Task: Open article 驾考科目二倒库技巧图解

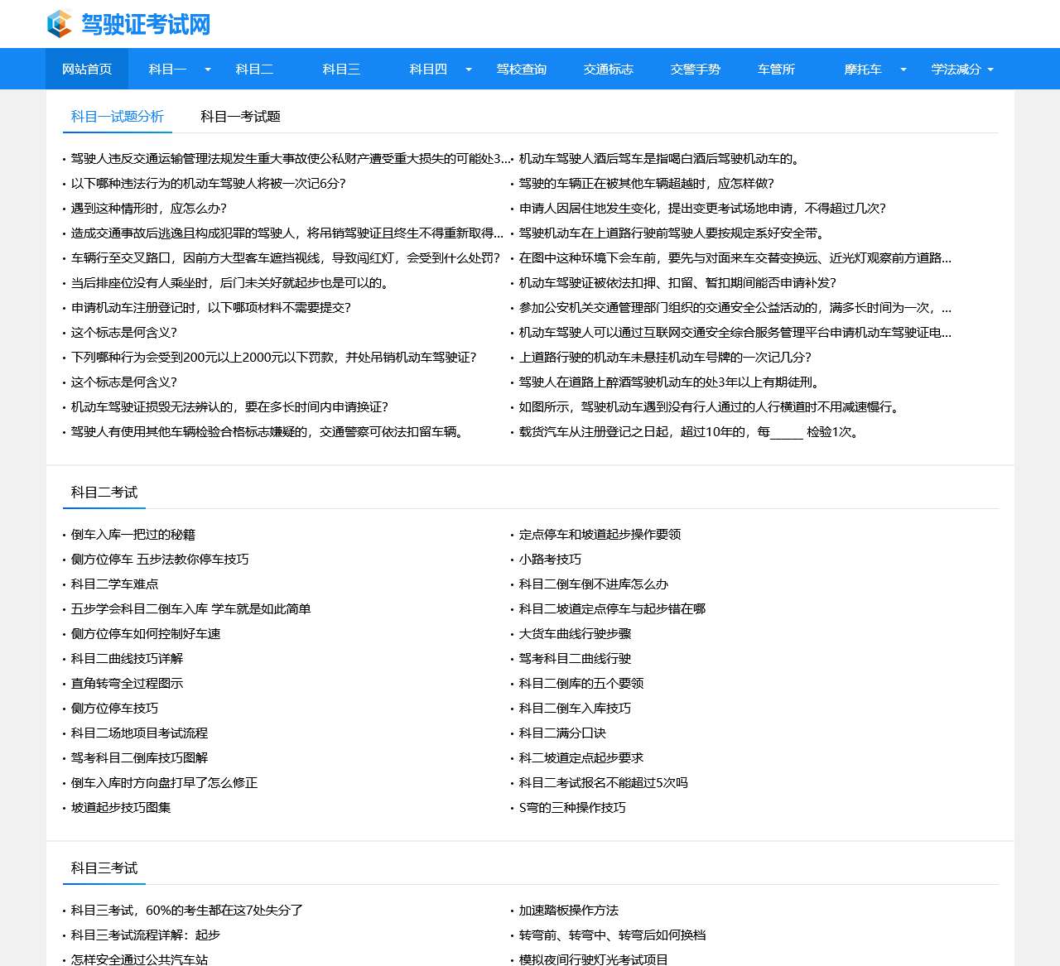Action: [x=139, y=758]
